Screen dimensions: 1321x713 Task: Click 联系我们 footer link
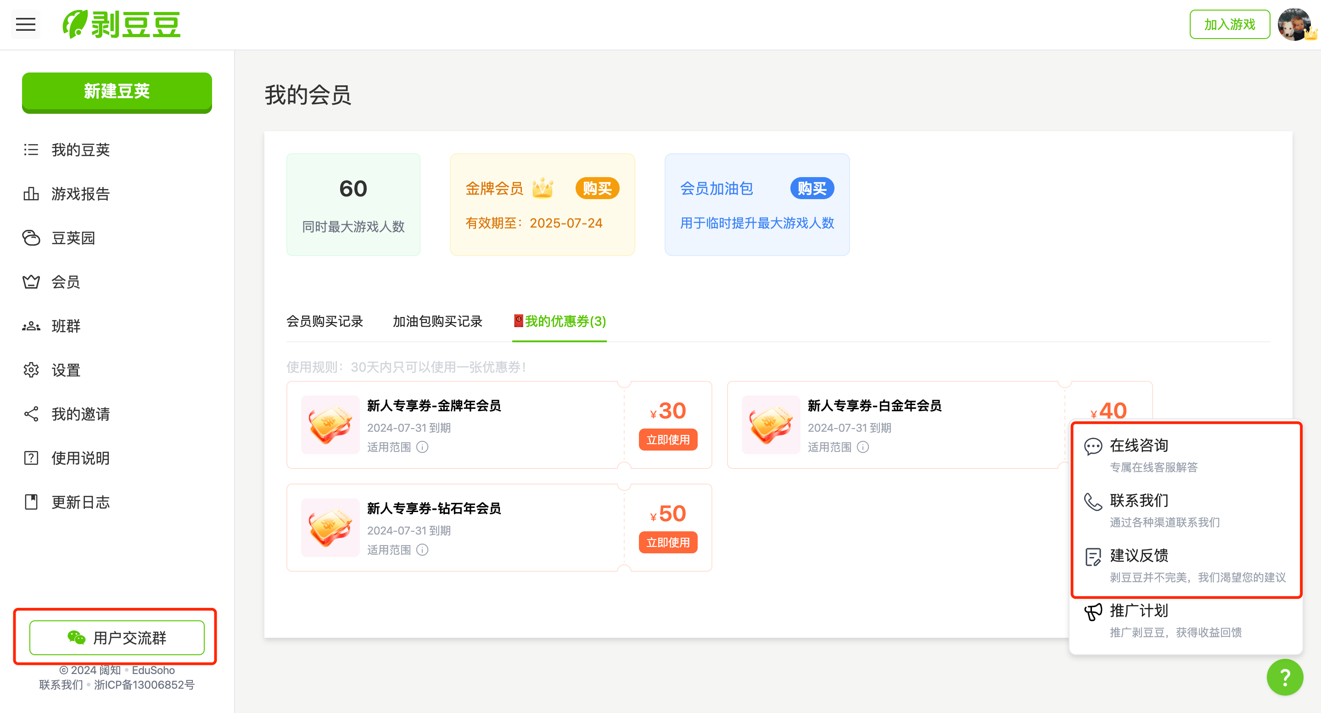[x=61, y=684]
